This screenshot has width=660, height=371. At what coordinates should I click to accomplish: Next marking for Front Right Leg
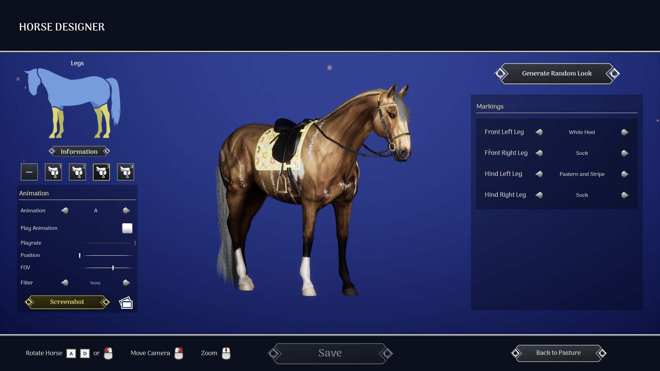[x=625, y=153]
